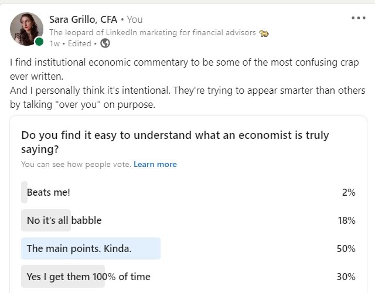Screen dimensions: 375x293
Task: Click the 18% poll result value
Action: [x=346, y=220]
